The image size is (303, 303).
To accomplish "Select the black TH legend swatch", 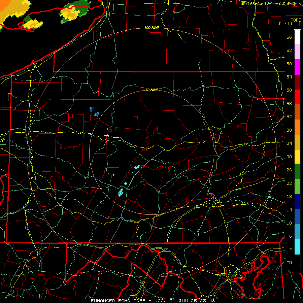I will (x=297, y=262).
